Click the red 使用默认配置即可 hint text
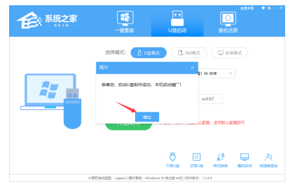The width and height of the screenshot is (300, 186). 229,122
